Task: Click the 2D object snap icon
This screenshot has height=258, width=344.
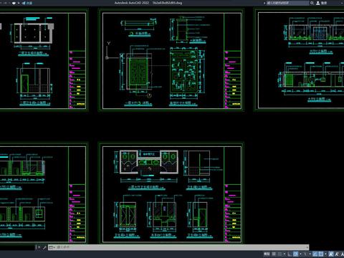Action: (x=321, y=254)
